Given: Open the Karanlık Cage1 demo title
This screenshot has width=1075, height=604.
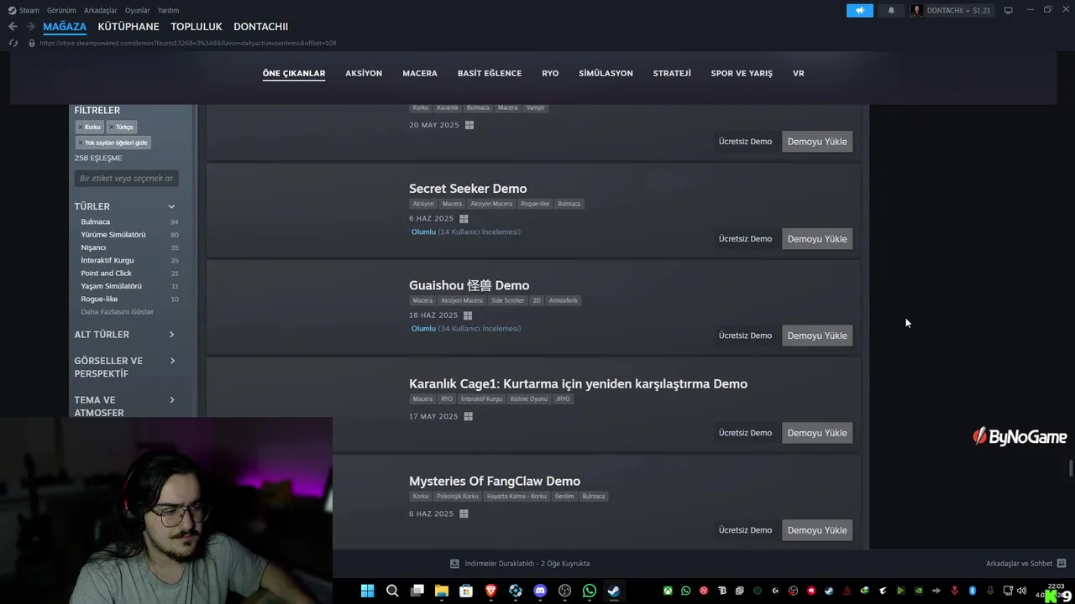Looking at the screenshot, I should [x=578, y=384].
